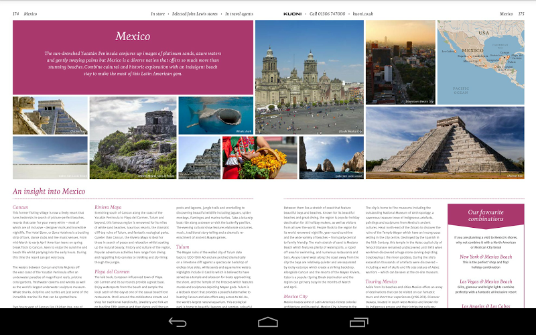The width and height of the screenshot is (536, 335).
Task: Open the Mexico map thumbnail
Action: (480, 62)
